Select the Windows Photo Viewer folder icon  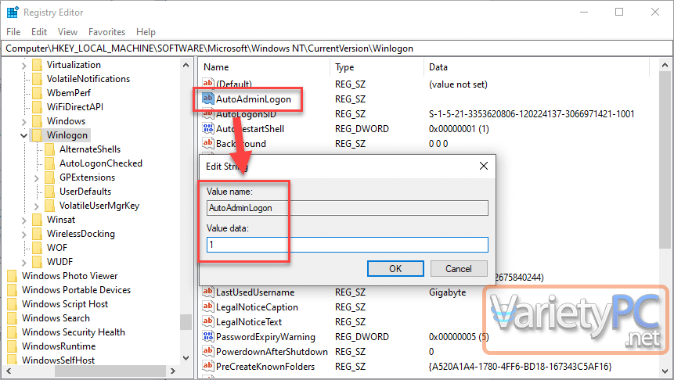coord(13,276)
